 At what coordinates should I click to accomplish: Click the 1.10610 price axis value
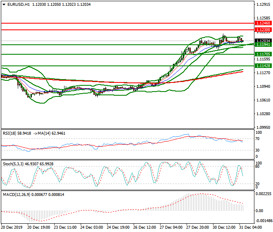point(263,100)
